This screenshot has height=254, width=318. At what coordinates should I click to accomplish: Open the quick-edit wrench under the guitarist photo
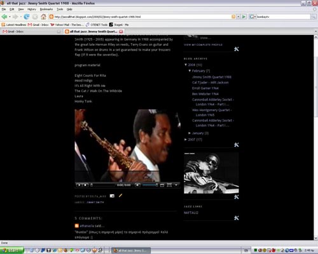pos(237,197)
